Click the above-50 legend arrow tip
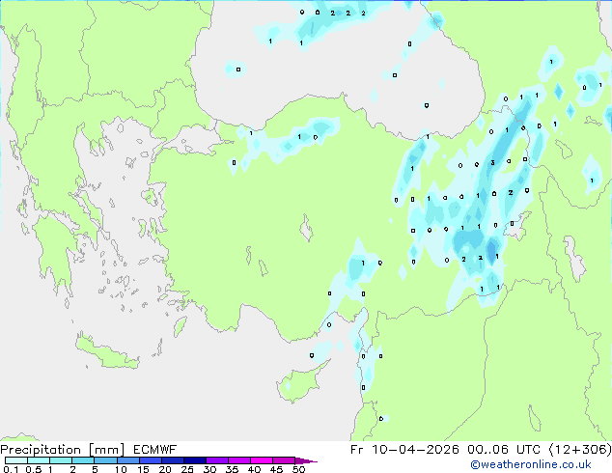 point(306,460)
